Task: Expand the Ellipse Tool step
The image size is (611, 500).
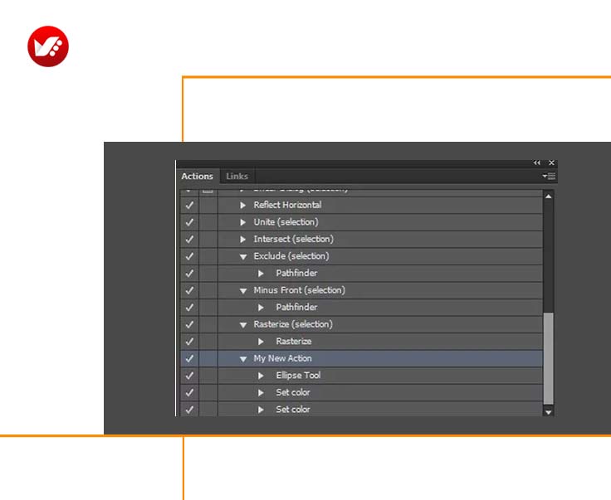Action: point(261,376)
